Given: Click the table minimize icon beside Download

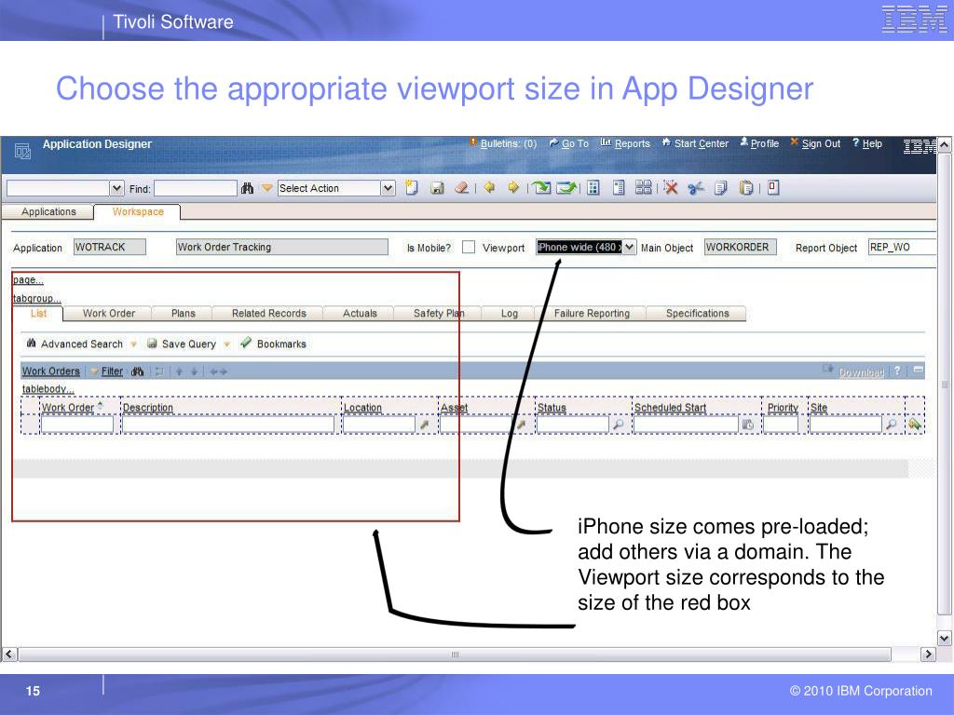Looking at the screenshot, I should 918,370.
